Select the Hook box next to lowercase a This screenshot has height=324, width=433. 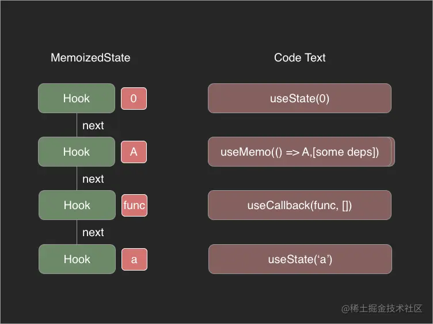[x=77, y=259]
